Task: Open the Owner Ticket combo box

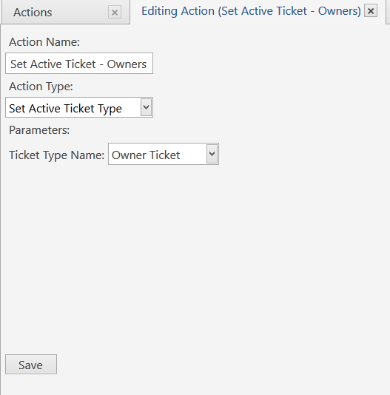Action: click(164, 154)
